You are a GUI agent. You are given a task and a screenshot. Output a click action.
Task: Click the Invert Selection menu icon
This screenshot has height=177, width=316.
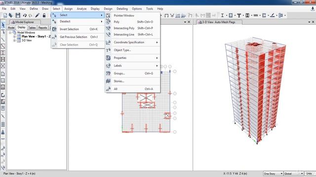coord(54,29)
